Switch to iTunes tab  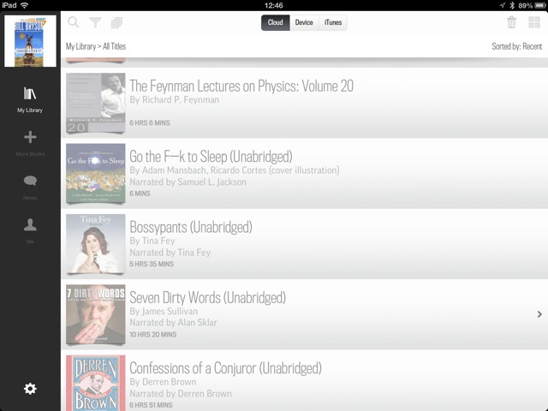332,23
